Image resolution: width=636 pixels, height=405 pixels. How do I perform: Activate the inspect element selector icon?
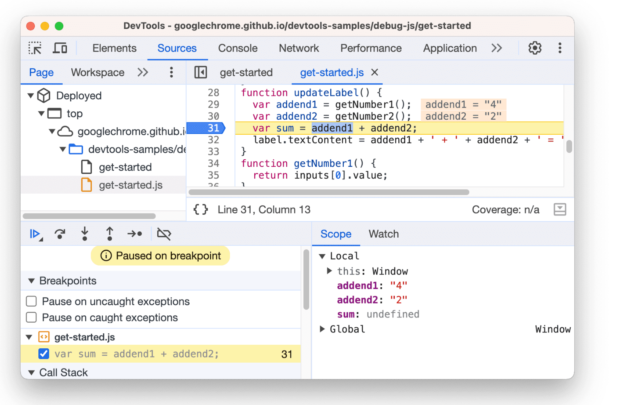click(35, 48)
